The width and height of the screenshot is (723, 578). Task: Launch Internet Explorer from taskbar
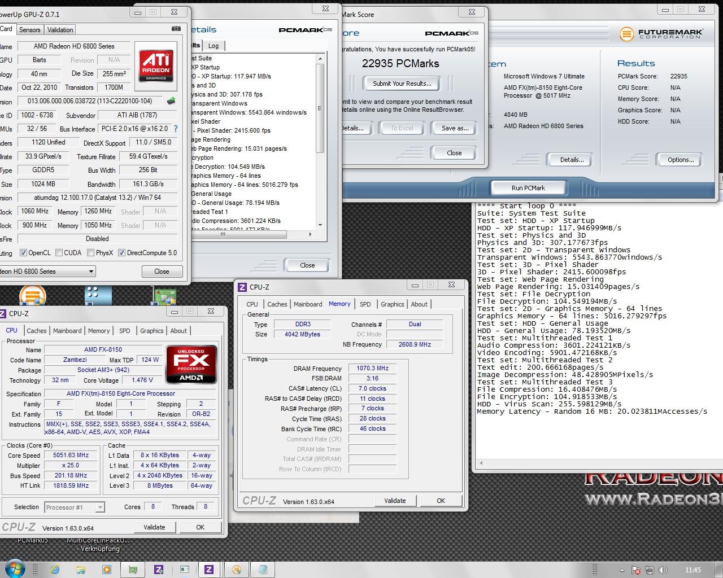pos(55,570)
